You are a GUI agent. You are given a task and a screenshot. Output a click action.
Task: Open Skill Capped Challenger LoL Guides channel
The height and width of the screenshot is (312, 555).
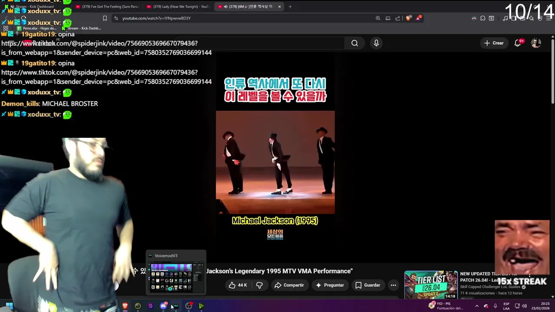point(490,287)
